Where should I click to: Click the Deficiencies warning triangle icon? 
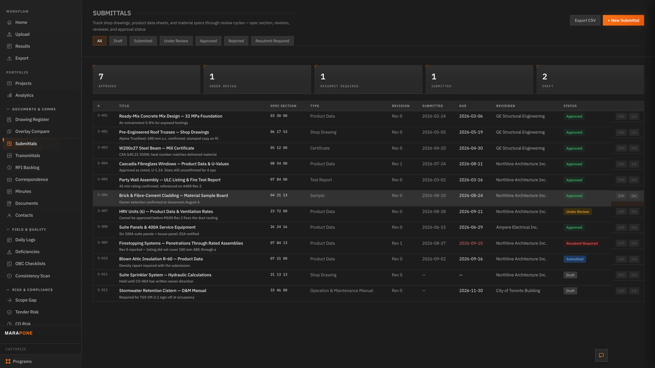pyautogui.click(x=9, y=252)
